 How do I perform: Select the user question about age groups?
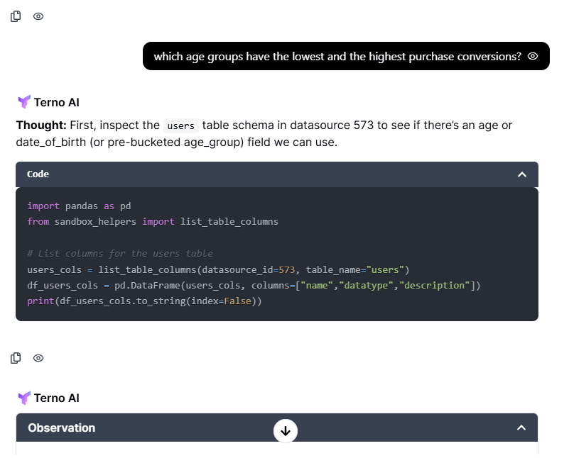coord(337,56)
